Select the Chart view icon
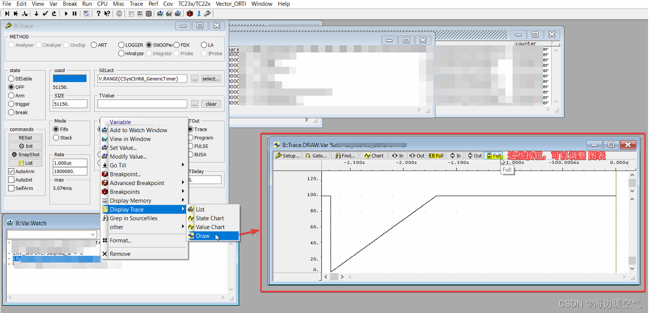 tap(374, 155)
